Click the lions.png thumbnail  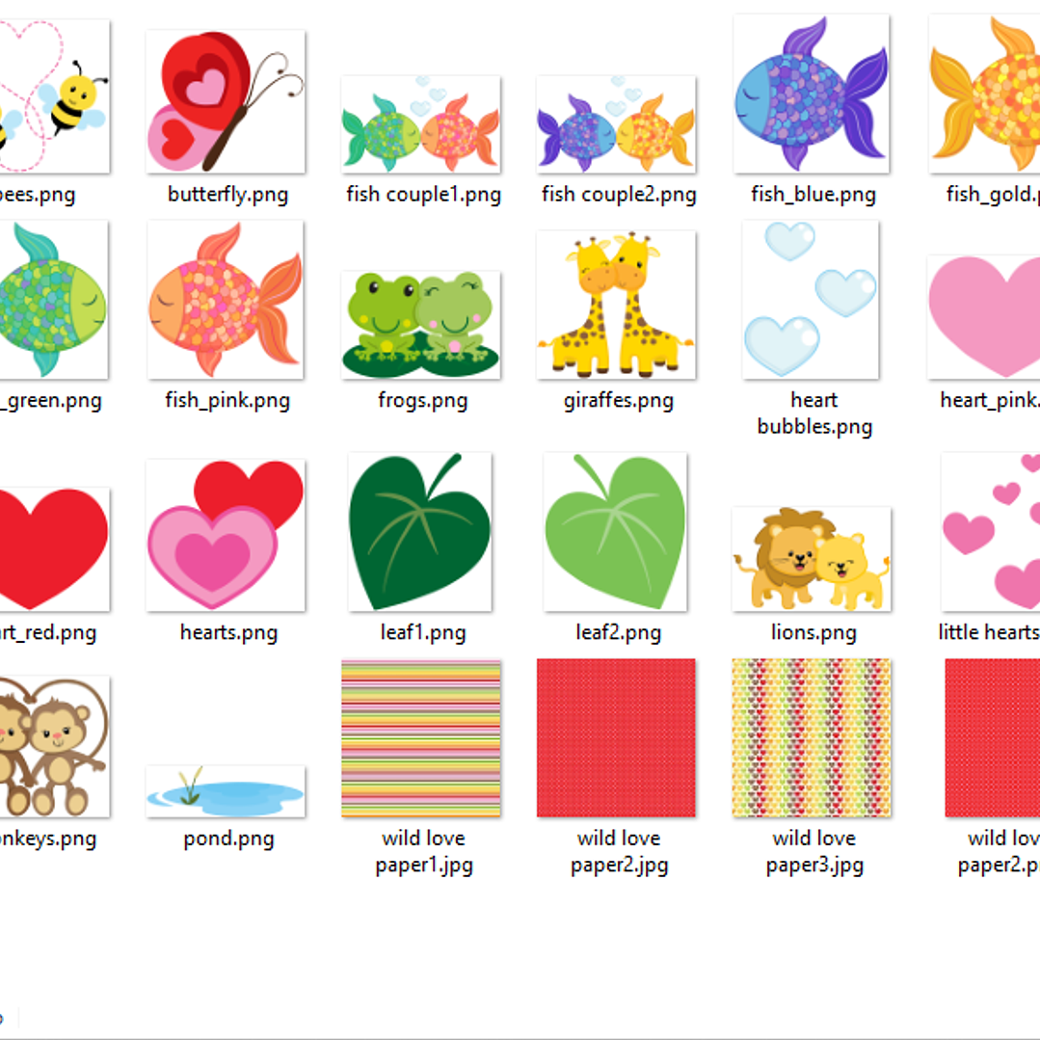click(x=812, y=559)
